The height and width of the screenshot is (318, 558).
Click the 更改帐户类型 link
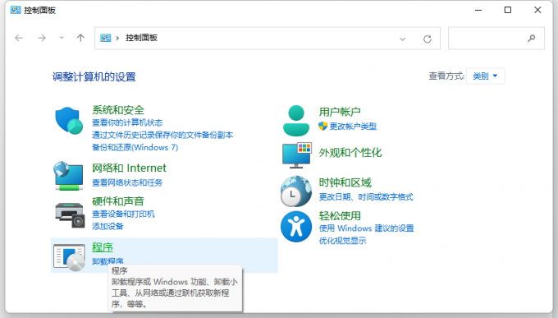pyautogui.click(x=353, y=127)
